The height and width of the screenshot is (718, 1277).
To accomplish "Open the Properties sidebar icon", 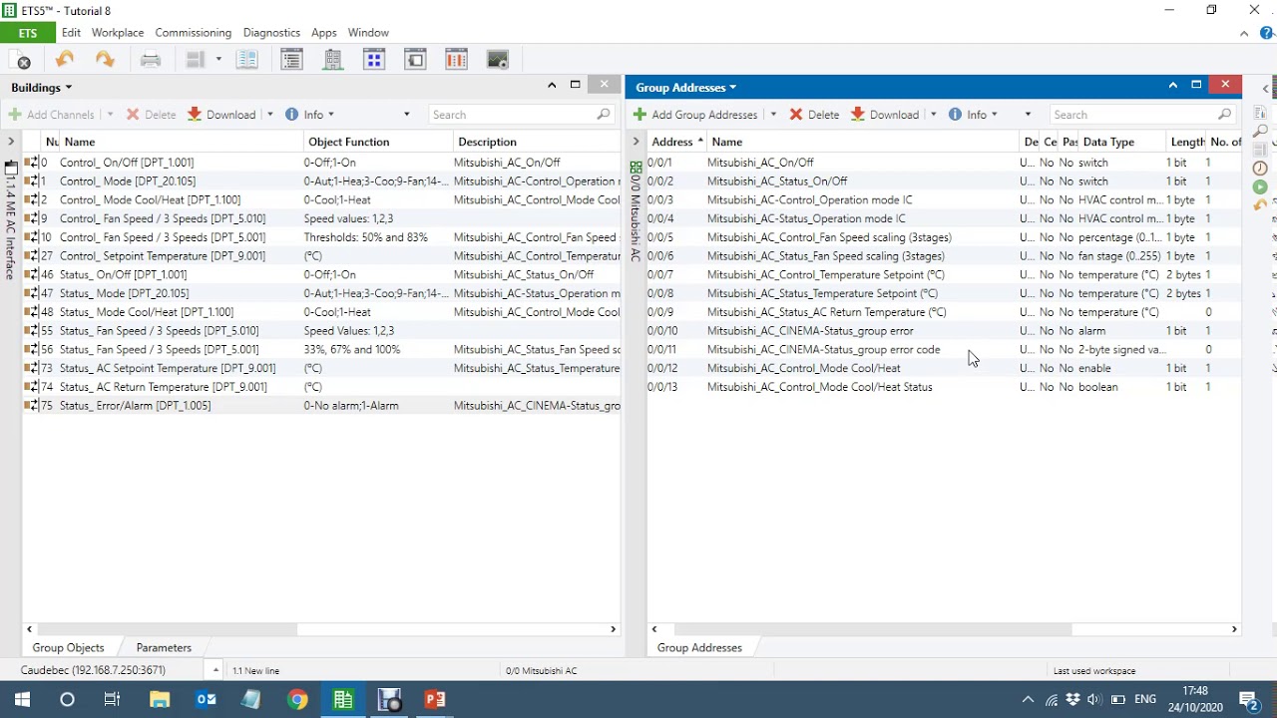I will pyautogui.click(x=1261, y=113).
